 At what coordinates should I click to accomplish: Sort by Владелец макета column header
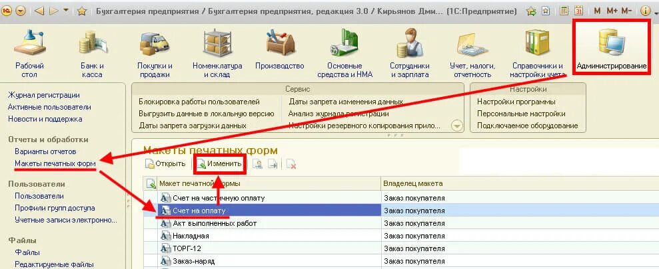pos(520,183)
